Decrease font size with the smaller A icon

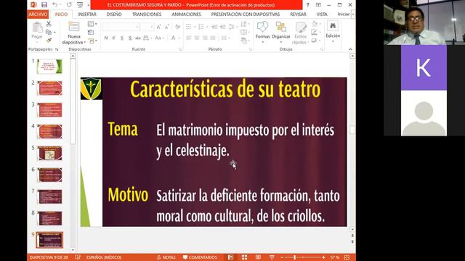pyautogui.click(x=166, y=27)
